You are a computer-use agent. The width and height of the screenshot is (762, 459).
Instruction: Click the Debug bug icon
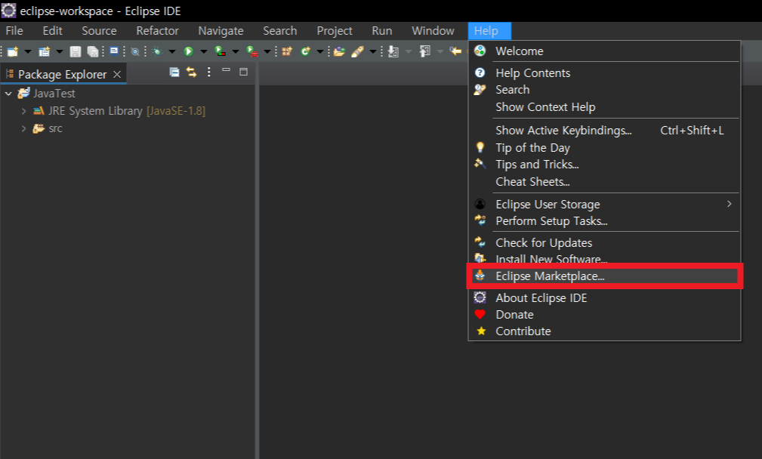pos(156,51)
